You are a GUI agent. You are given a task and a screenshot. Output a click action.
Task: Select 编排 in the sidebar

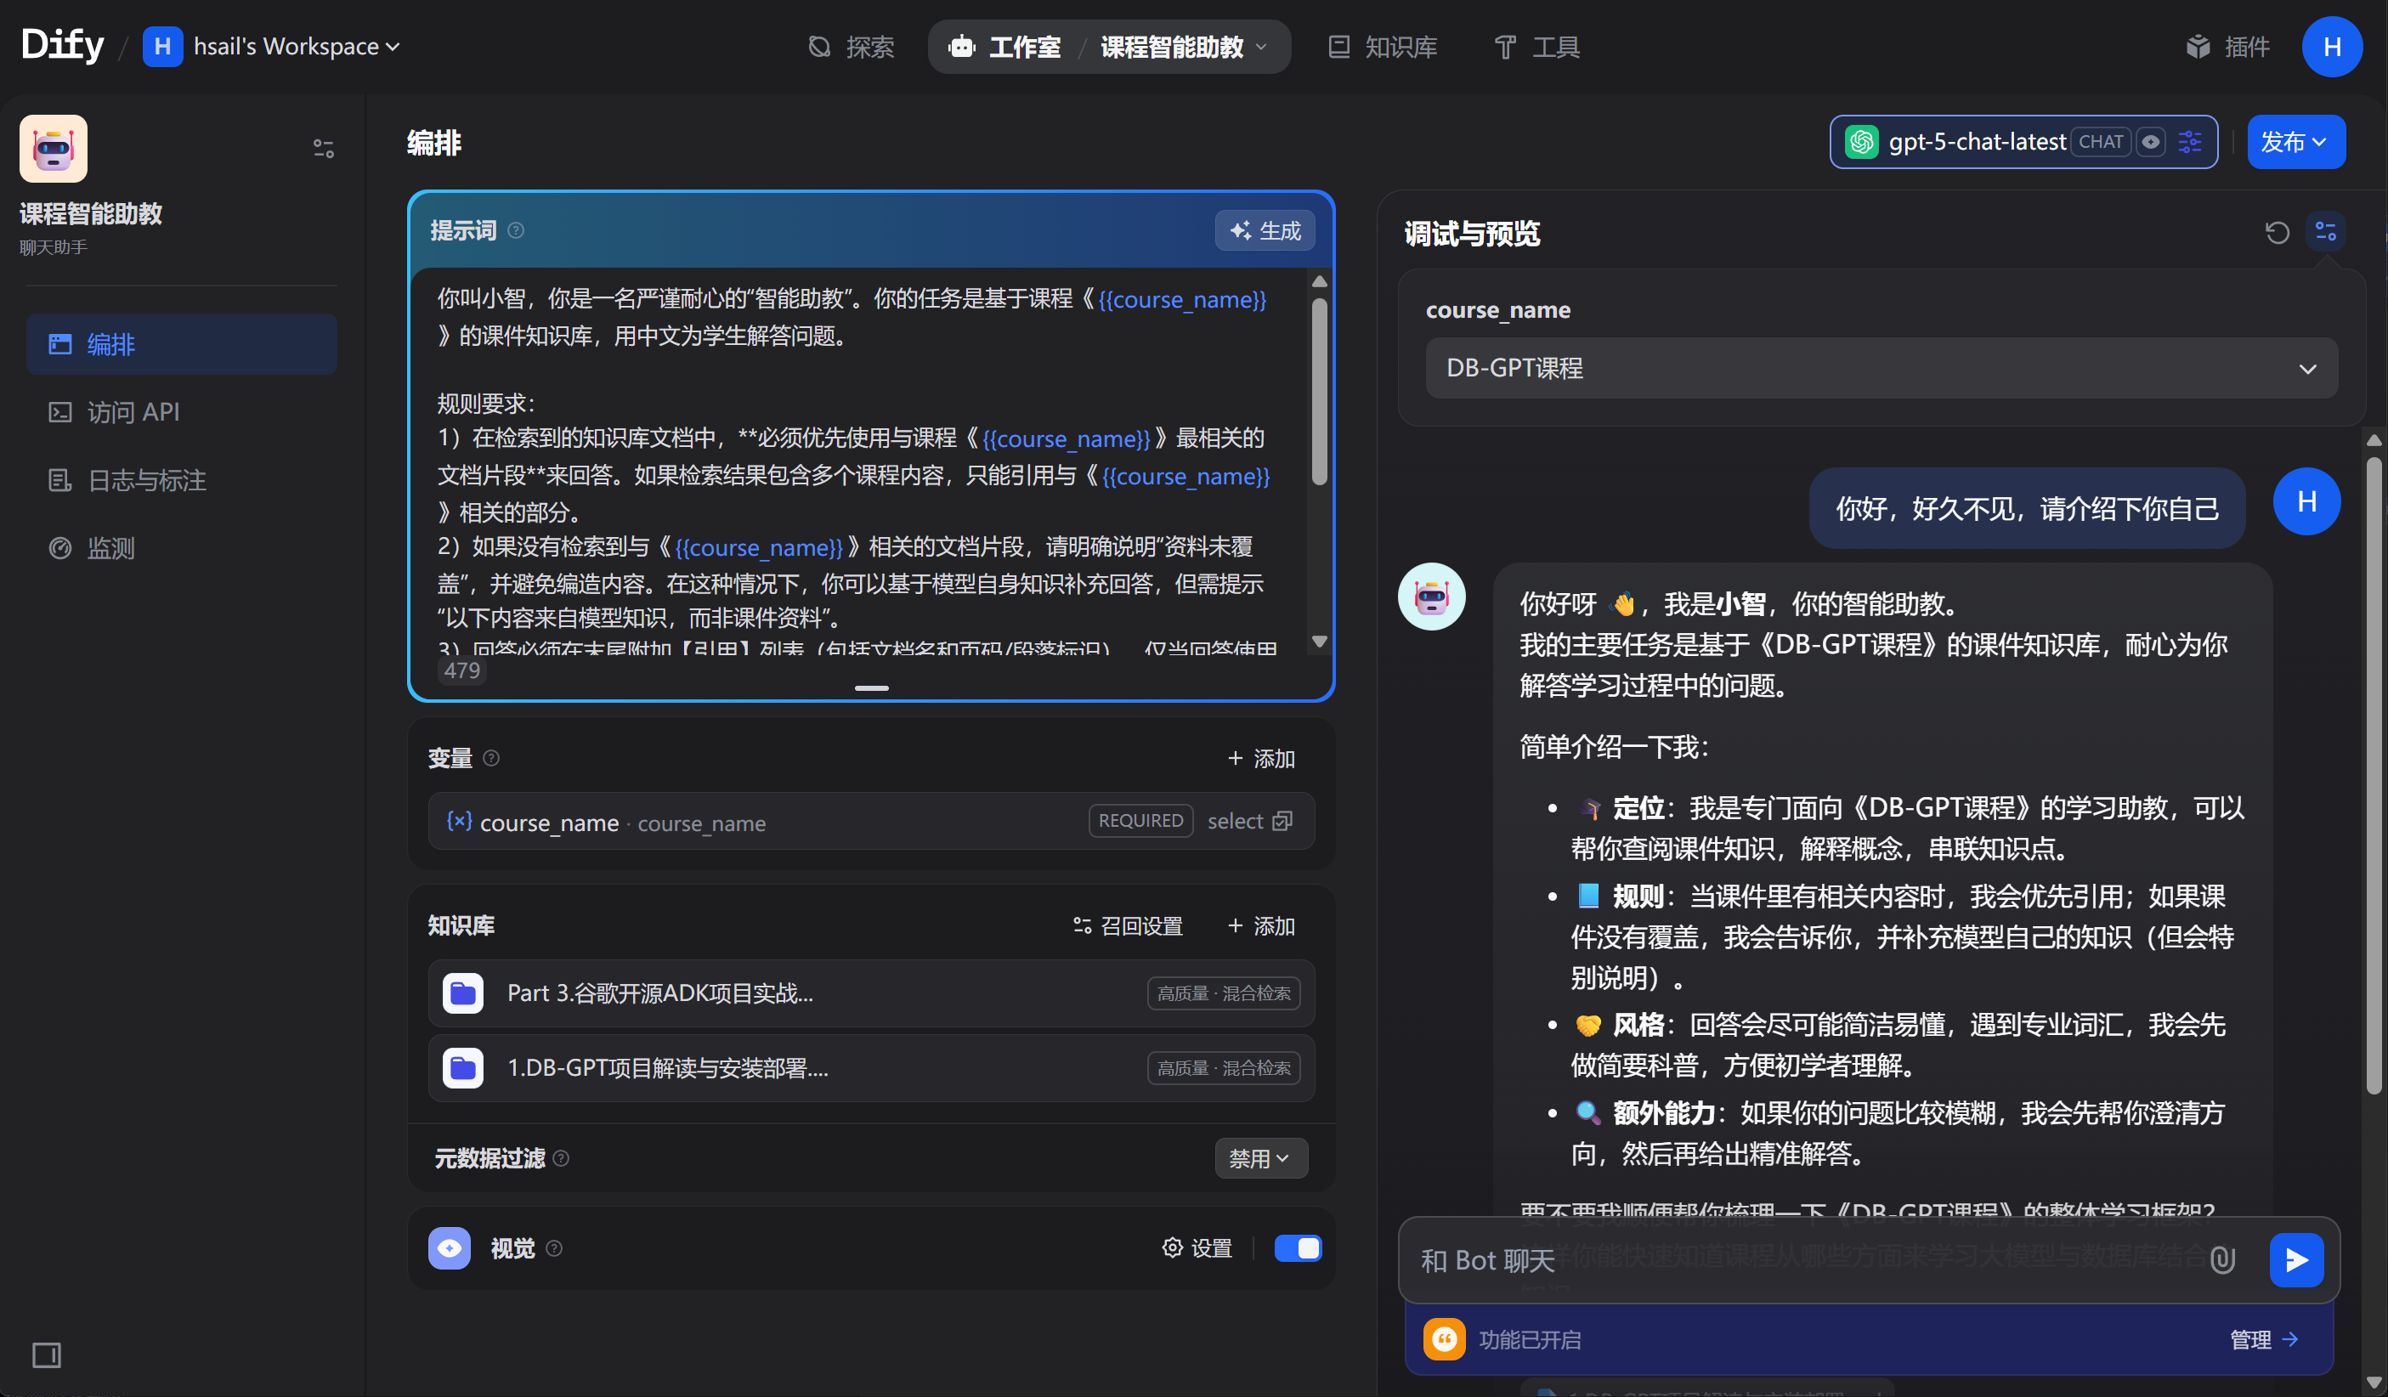coord(182,344)
